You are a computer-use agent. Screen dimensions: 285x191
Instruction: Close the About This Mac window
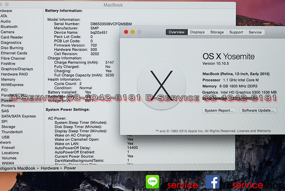point(126,32)
